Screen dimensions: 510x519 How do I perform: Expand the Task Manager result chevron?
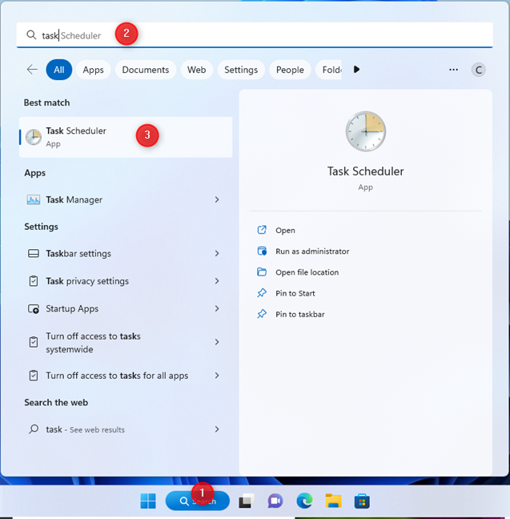click(217, 199)
